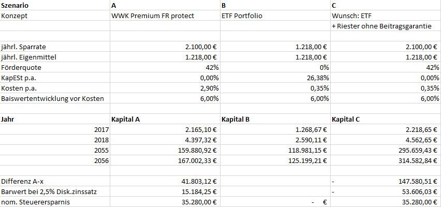Screen dimensions: 441x207
Task: Click the jährl. Sparrate row label
Action: click(24, 47)
